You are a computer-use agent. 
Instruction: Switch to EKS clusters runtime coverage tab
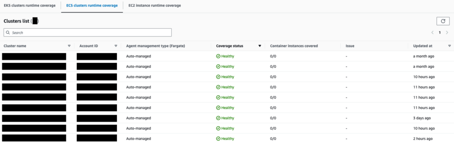pyautogui.click(x=30, y=6)
